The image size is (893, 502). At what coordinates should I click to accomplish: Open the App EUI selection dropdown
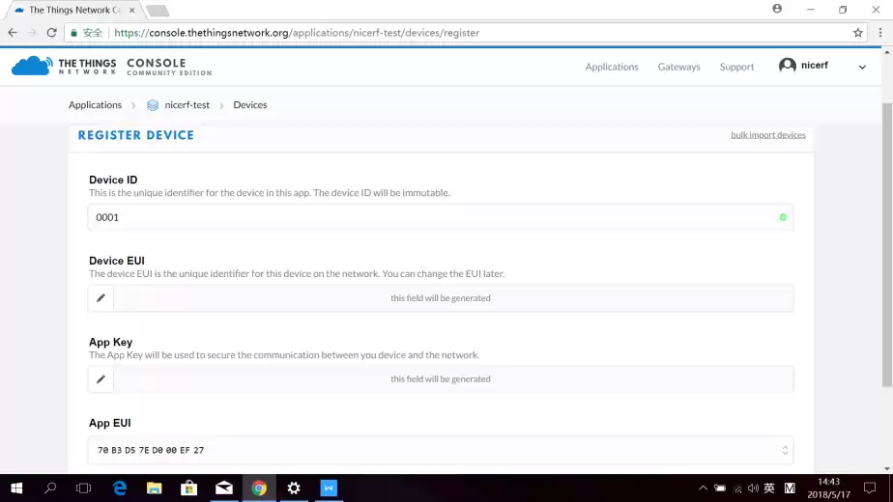[x=785, y=450]
